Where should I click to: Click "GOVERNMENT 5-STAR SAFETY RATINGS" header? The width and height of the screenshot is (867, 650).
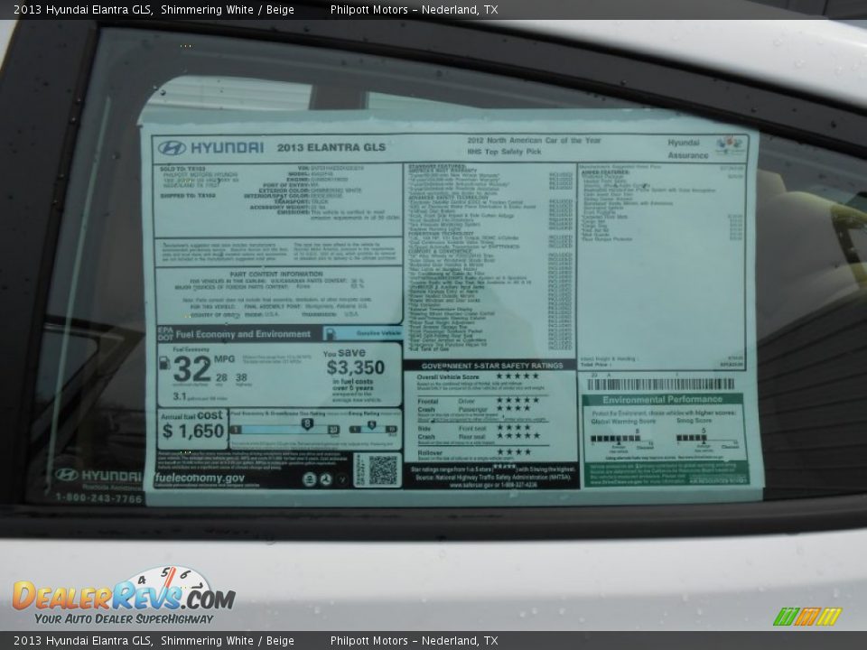pos(491,366)
